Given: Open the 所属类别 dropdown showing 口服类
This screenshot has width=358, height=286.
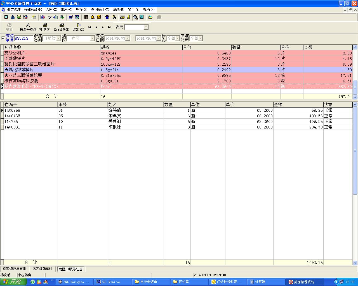Looking at the screenshot, I should (58, 39).
